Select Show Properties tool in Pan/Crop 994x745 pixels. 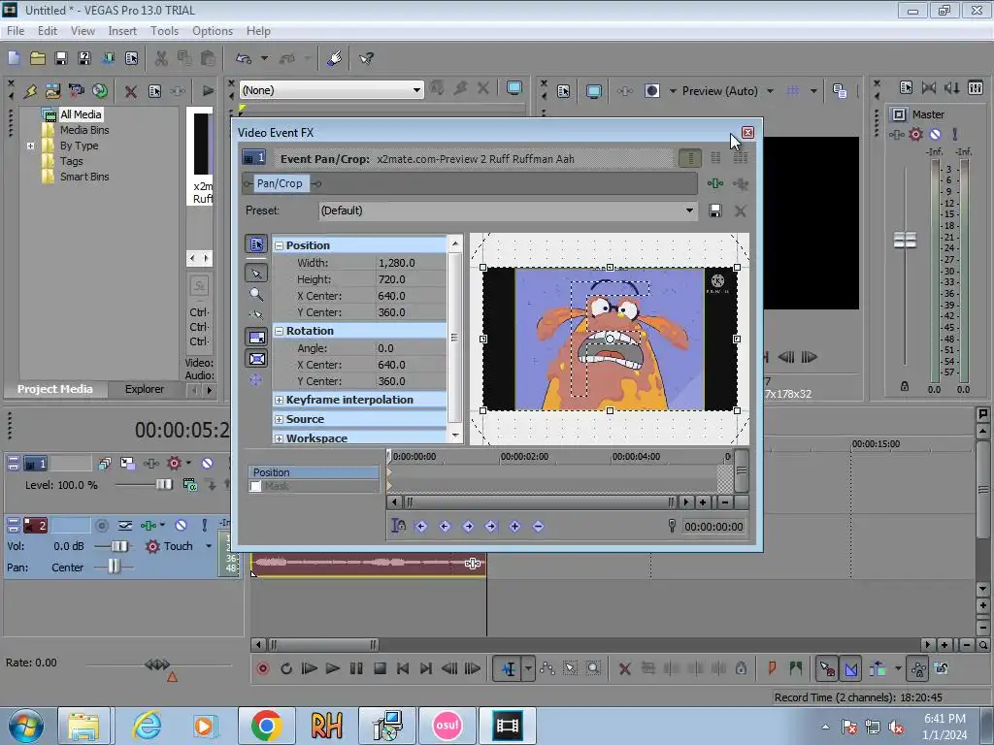point(256,243)
